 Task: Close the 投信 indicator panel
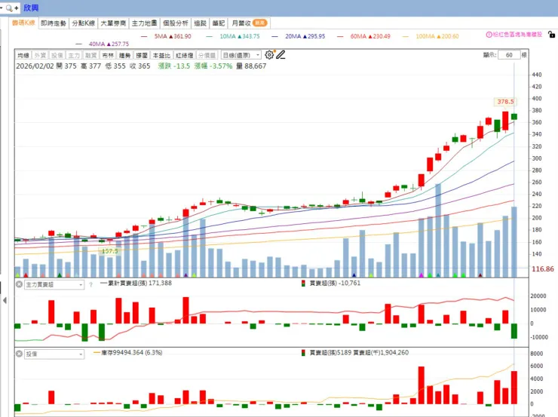(19, 354)
